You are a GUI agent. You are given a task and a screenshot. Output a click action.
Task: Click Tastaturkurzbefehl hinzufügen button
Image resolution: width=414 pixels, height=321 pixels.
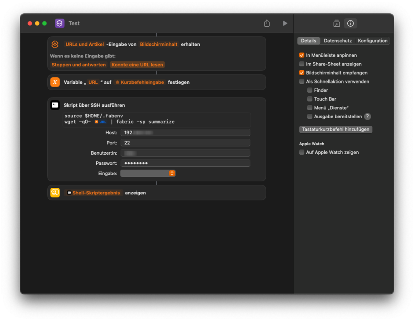point(336,129)
